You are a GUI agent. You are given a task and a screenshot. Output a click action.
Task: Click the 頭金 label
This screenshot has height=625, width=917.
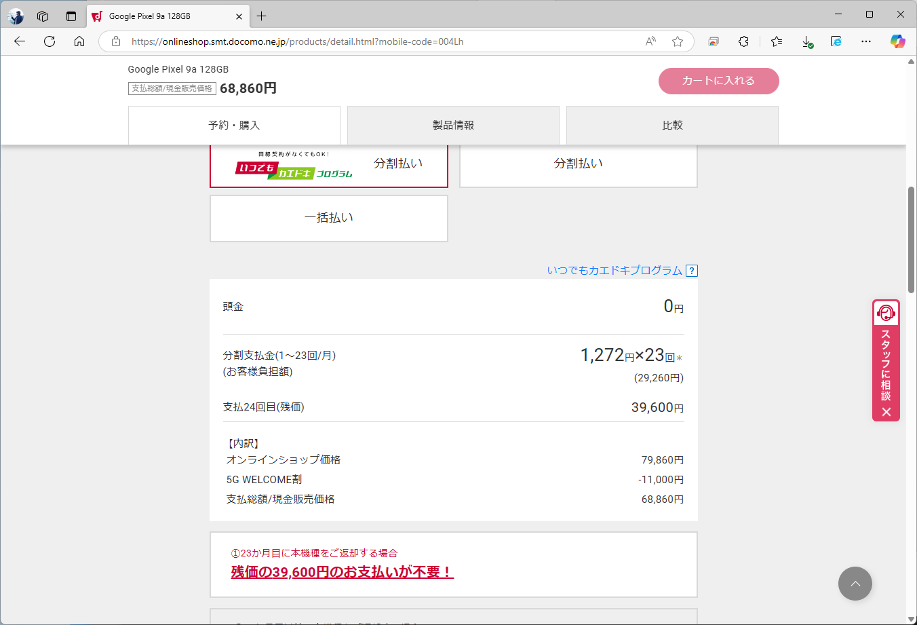233,307
